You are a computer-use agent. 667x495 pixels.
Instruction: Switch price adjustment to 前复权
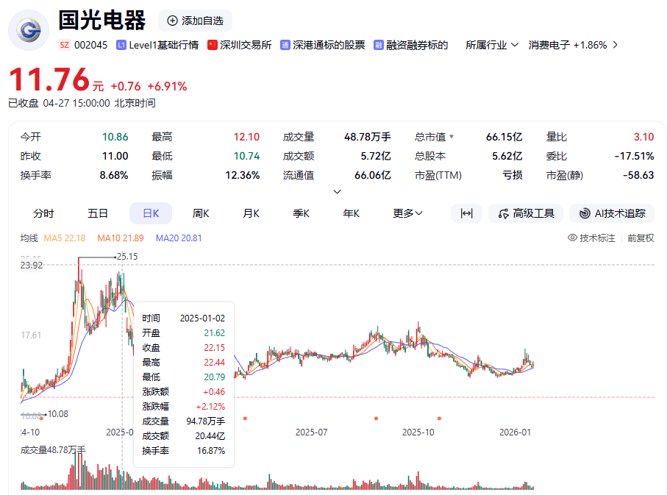[639, 238]
